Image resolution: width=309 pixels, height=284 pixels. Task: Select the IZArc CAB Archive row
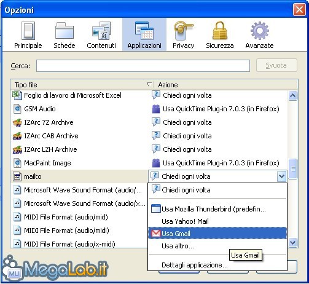click(x=149, y=136)
